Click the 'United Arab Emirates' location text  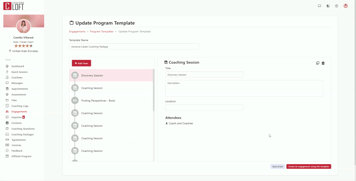click(x=25, y=51)
